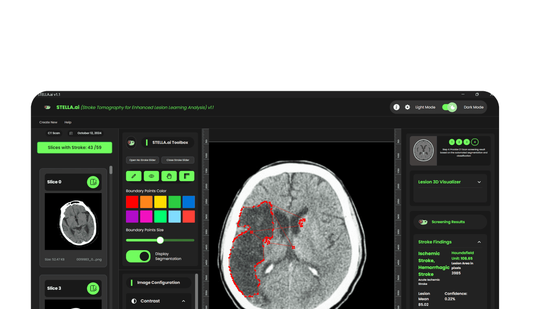
Task: Click the Slice 0 edit icon
Action: pos(93,182)
